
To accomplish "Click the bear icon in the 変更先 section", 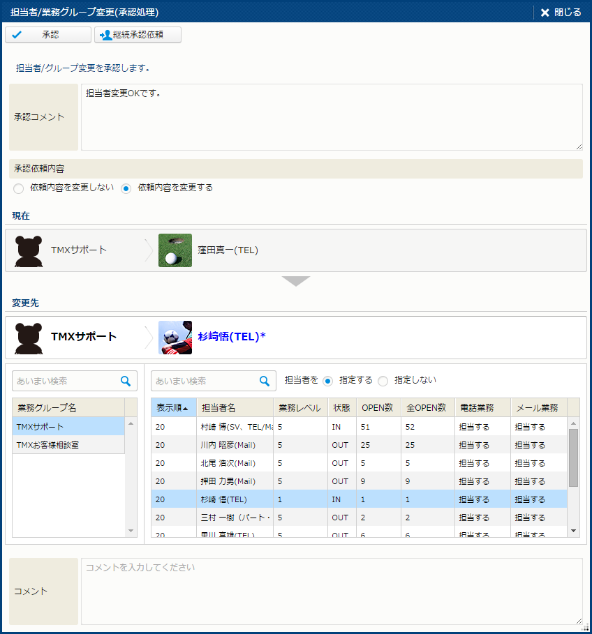I will point(29,338).
